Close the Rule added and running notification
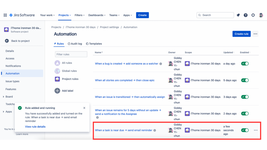 pos(84,108)
